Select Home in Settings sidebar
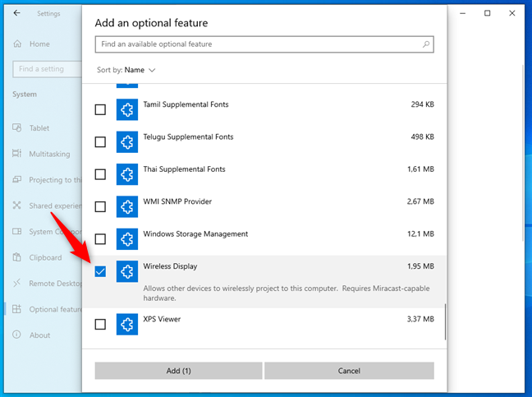Viewport: 532px width, 397px height. (x=39, y=44)
